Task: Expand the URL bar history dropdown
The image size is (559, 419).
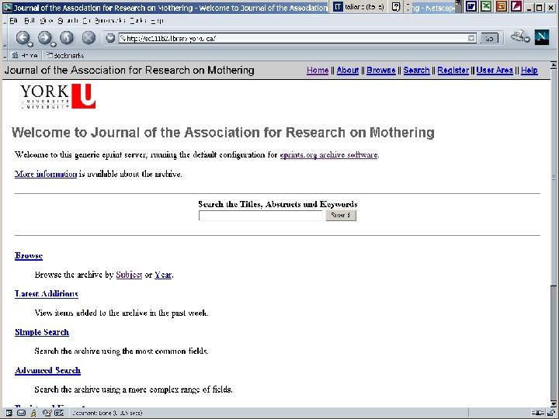Action: tap(471, 38)
